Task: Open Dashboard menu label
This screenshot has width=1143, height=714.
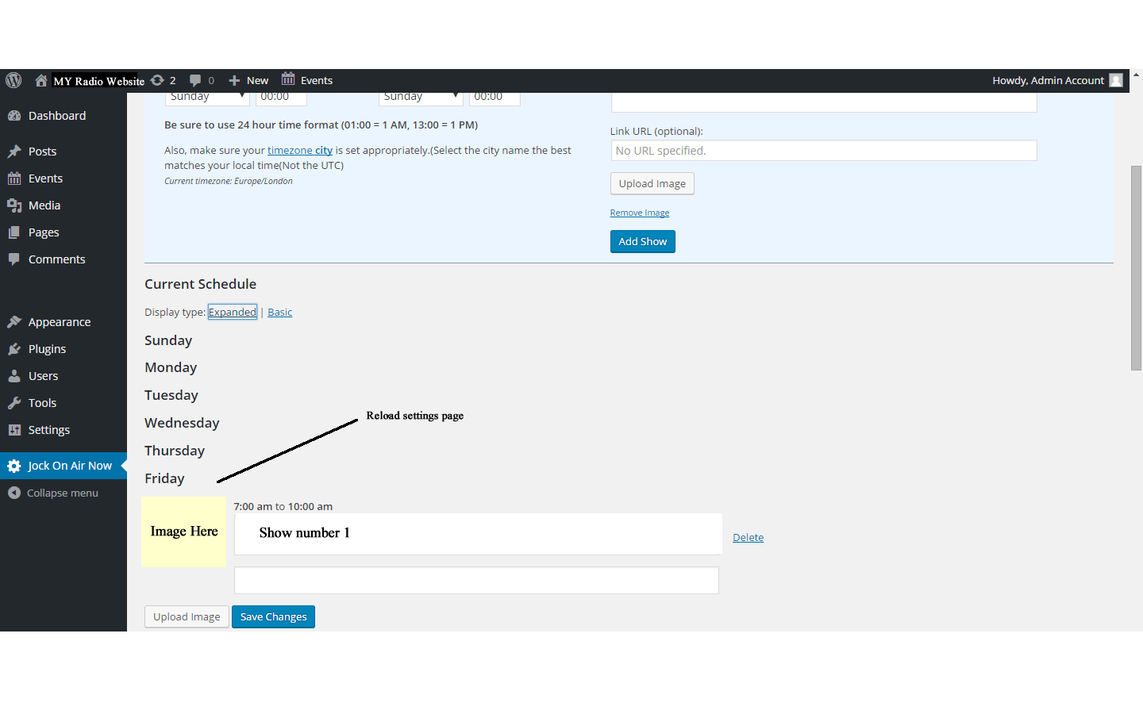Action: pos(57,116)
